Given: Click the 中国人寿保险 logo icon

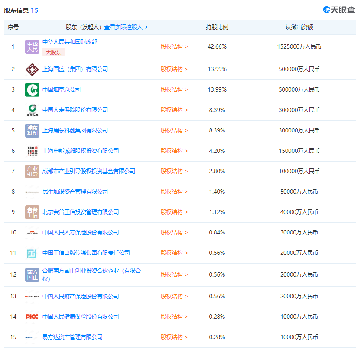Looking at the screenshot, I should pyautogui.click(x=33, y=110).
